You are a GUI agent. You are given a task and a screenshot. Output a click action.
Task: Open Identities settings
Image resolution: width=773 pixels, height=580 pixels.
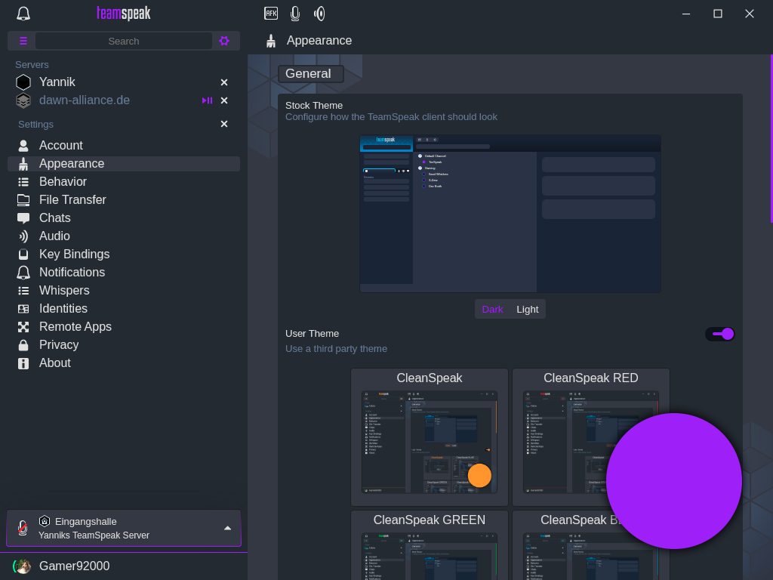pyautogui.click(x=124, y=309)
